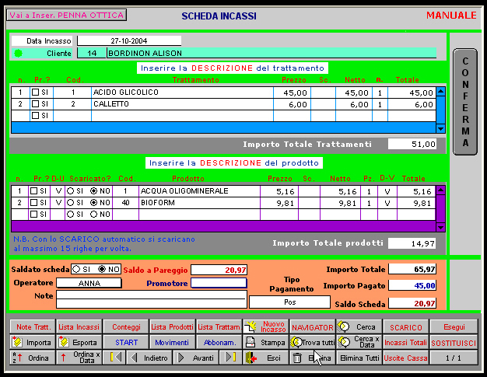Click the Conteggi button
The width and height of the screenshot is (487, 377).
(x=126, y=326)
